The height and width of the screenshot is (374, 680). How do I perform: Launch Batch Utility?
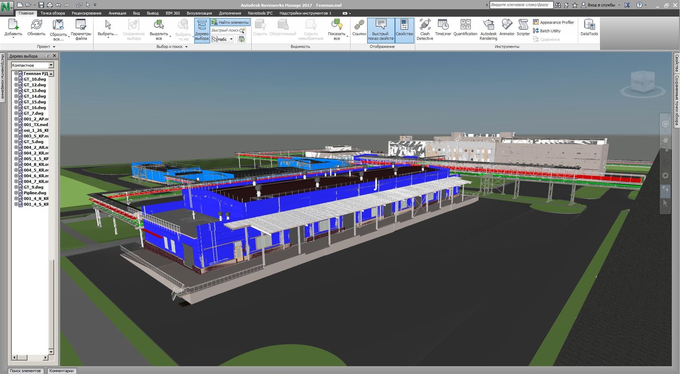(547, 31)
